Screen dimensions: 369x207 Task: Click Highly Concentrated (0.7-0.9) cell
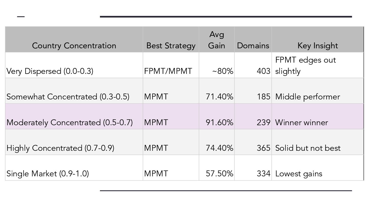pyautogui.click(x=74, y=142)
